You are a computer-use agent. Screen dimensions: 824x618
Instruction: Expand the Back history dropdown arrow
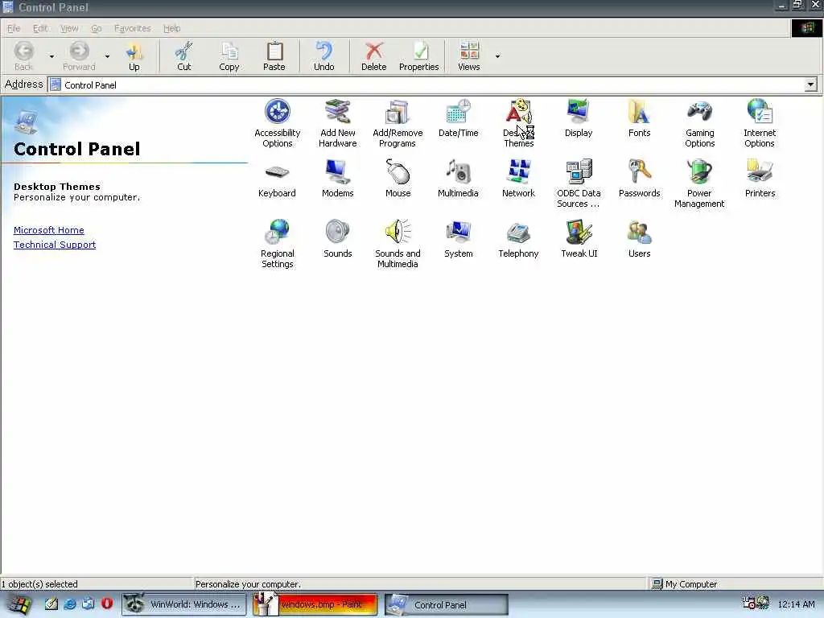[x=51, y=56]
